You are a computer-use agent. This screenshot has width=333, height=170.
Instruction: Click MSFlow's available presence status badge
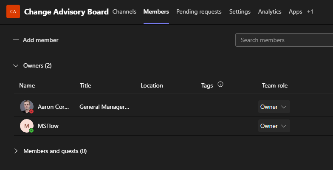pos(31,130)
